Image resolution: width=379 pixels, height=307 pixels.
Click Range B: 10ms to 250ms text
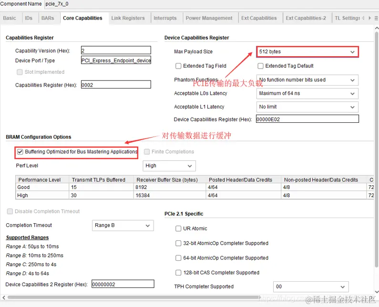click(x=35, y=256)
